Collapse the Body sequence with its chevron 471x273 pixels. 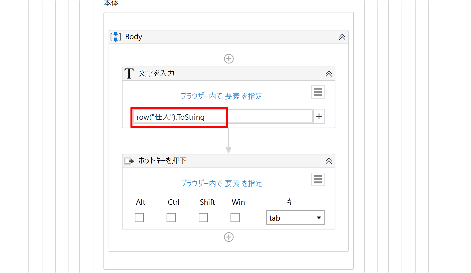pyautogui.click(x=342, y=37)
